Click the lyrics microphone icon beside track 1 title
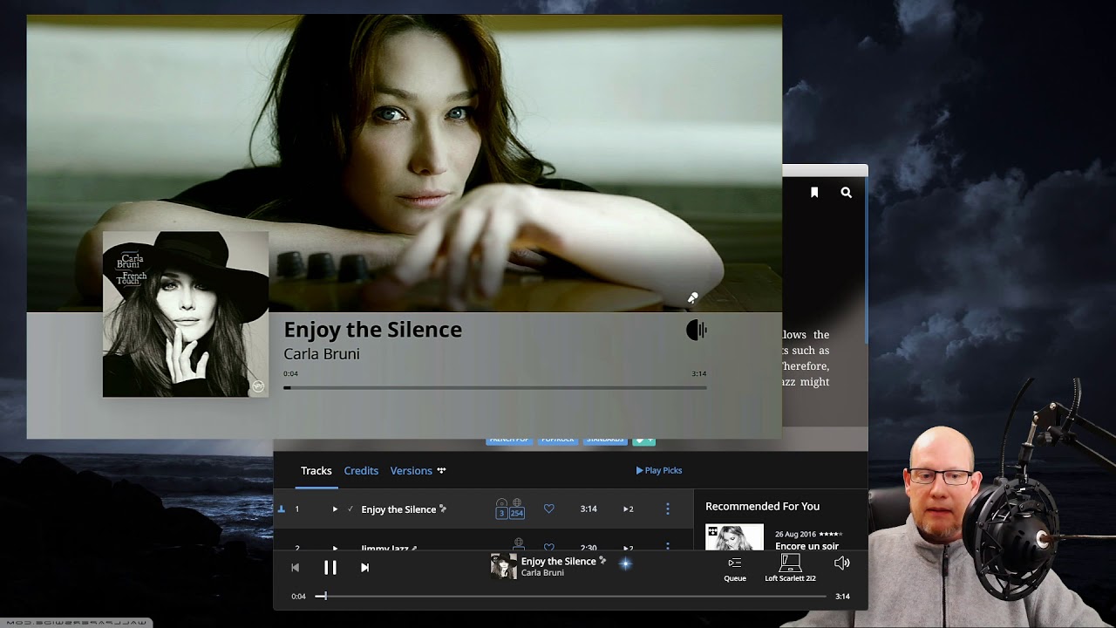 [x=443, y=509]
